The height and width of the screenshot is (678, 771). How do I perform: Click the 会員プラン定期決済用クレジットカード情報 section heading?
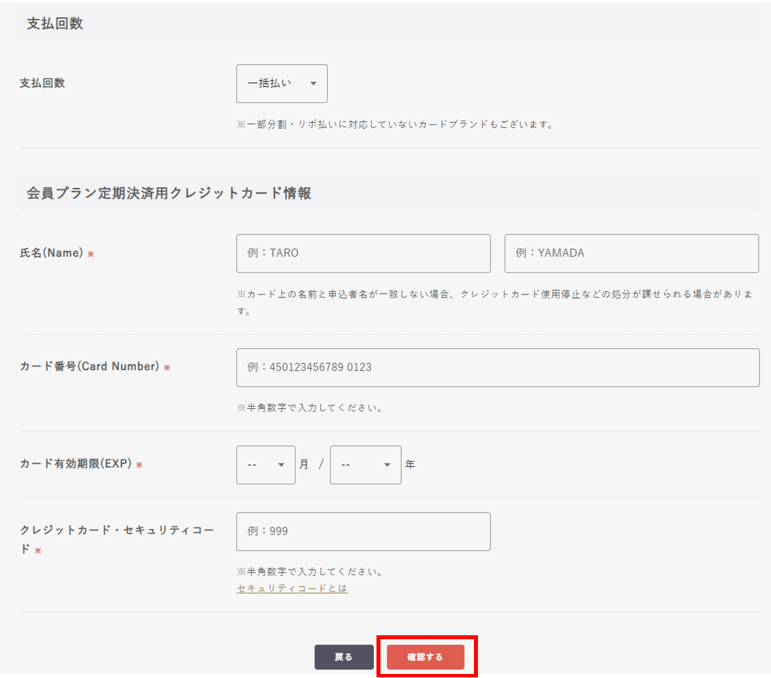(x=170, y=194)
